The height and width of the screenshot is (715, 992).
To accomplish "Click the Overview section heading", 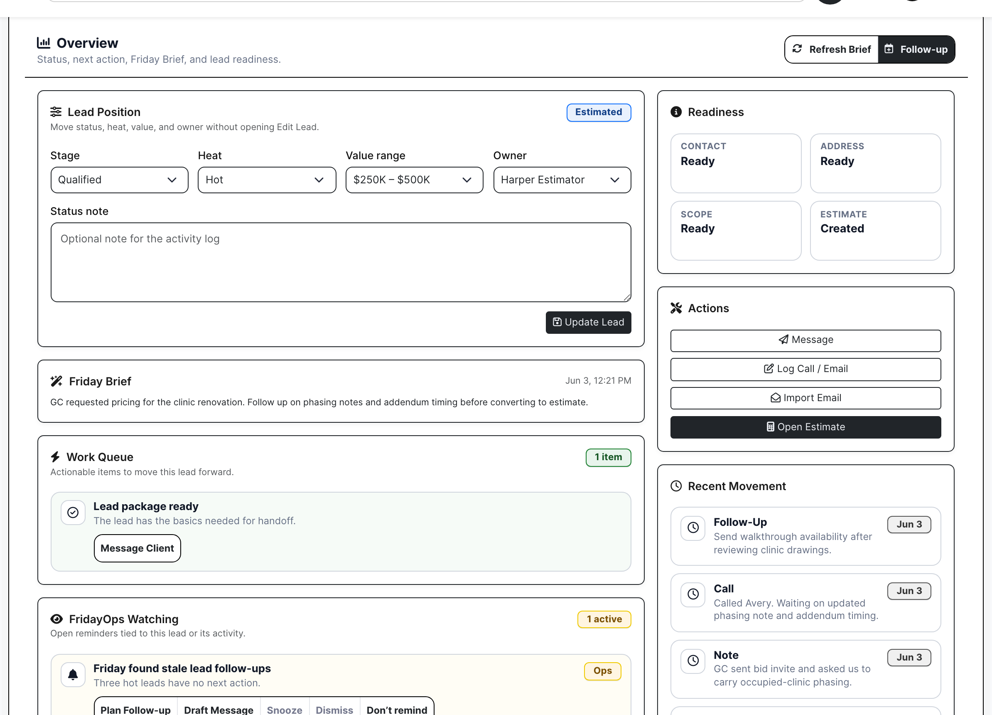I will [87, 43].
